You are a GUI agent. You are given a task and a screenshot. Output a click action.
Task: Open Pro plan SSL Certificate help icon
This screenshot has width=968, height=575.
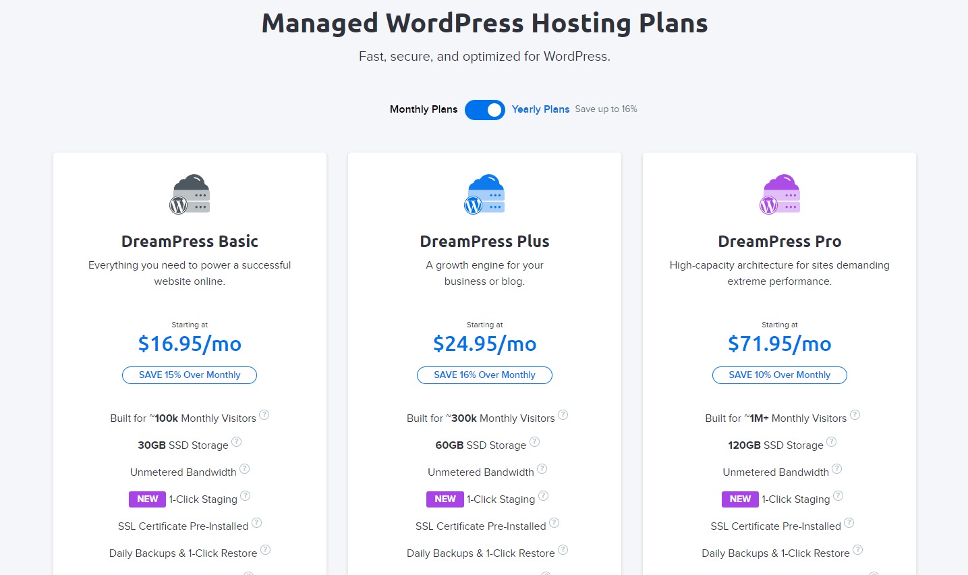[x=849, y=523]
